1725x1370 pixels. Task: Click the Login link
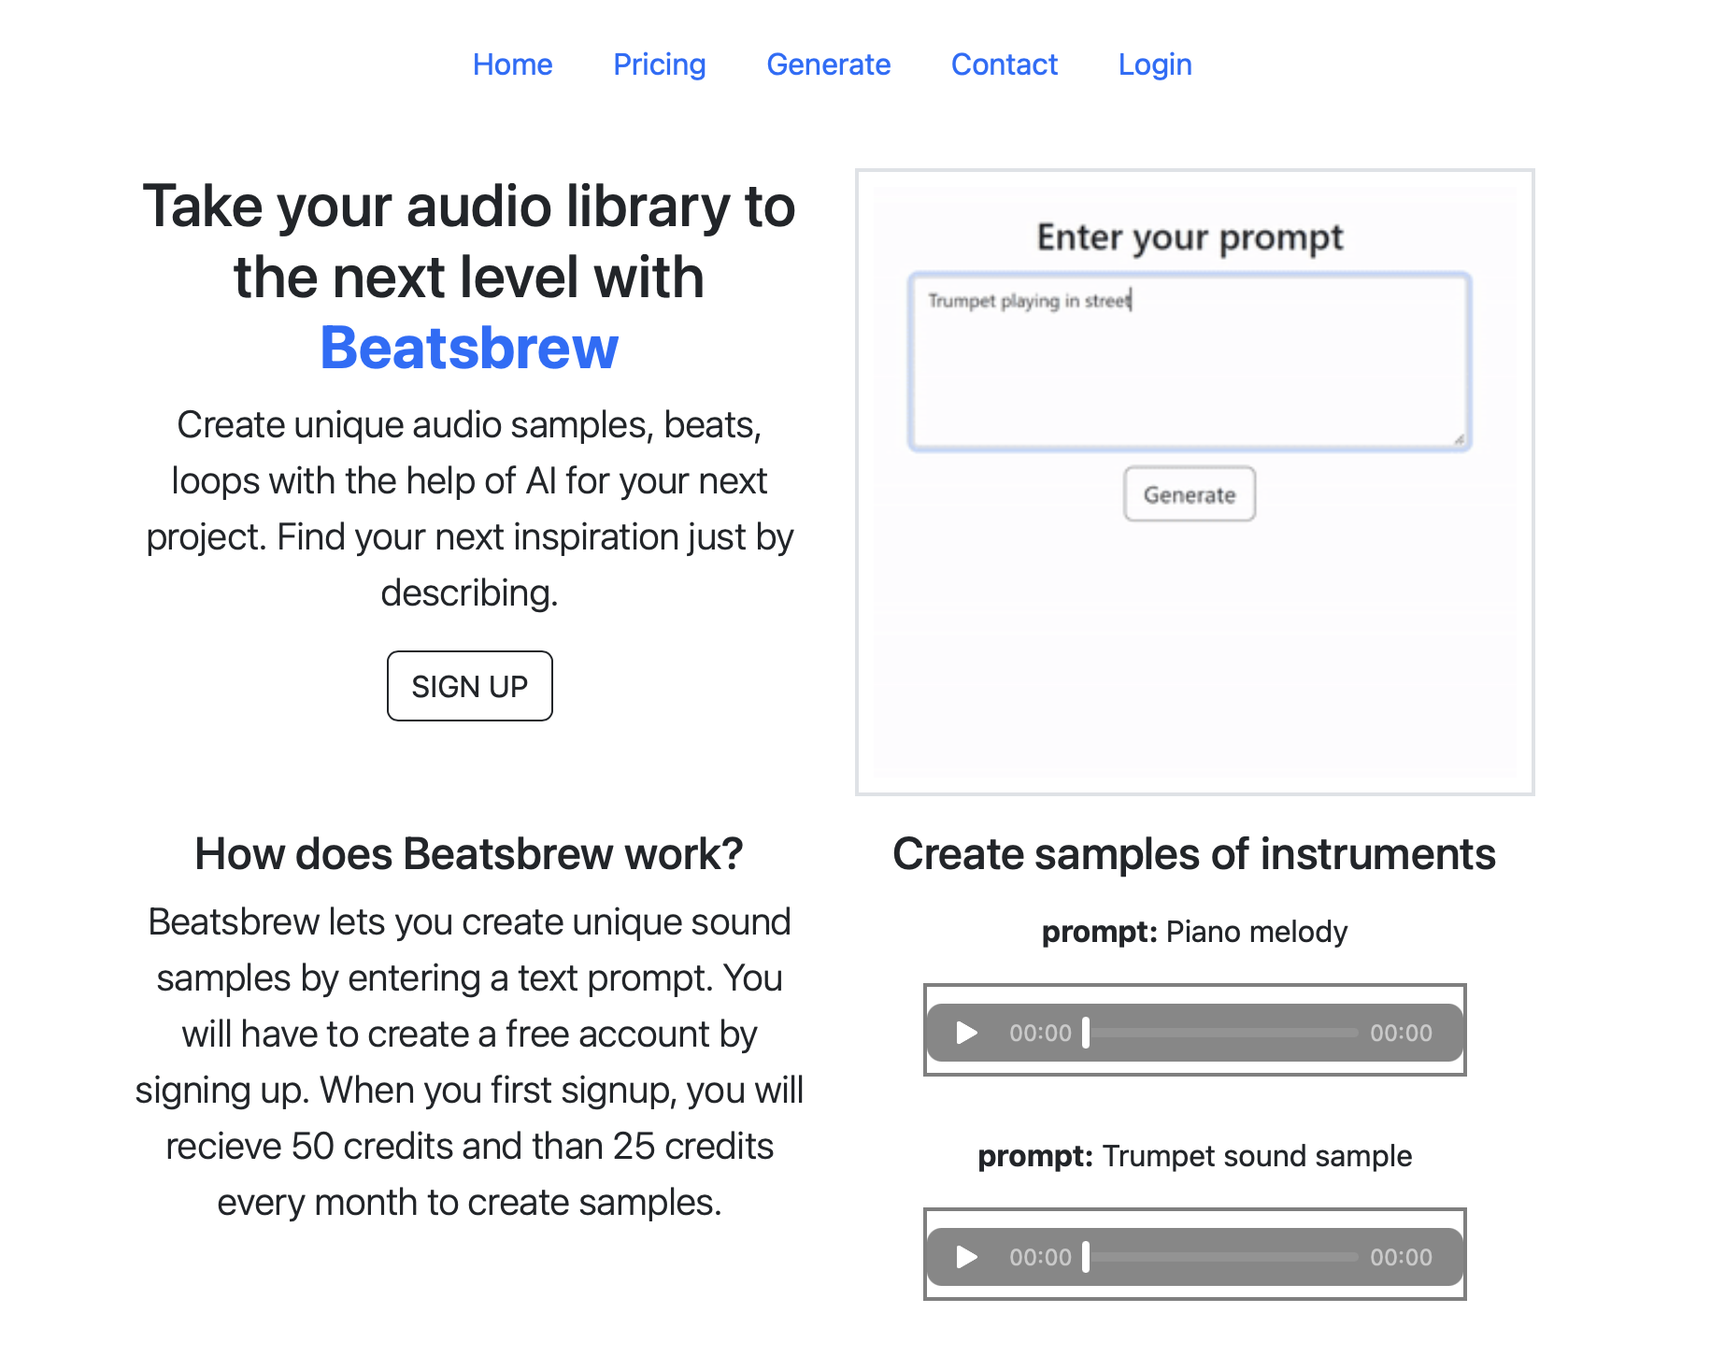(1154, 64)
